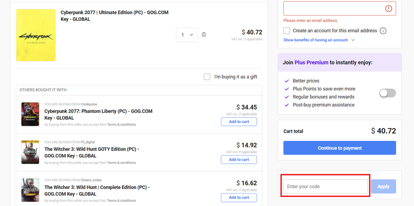Viewport: 414px width, 206px height.
Task: Click the info icon beside Create an account
Action: 383,31
